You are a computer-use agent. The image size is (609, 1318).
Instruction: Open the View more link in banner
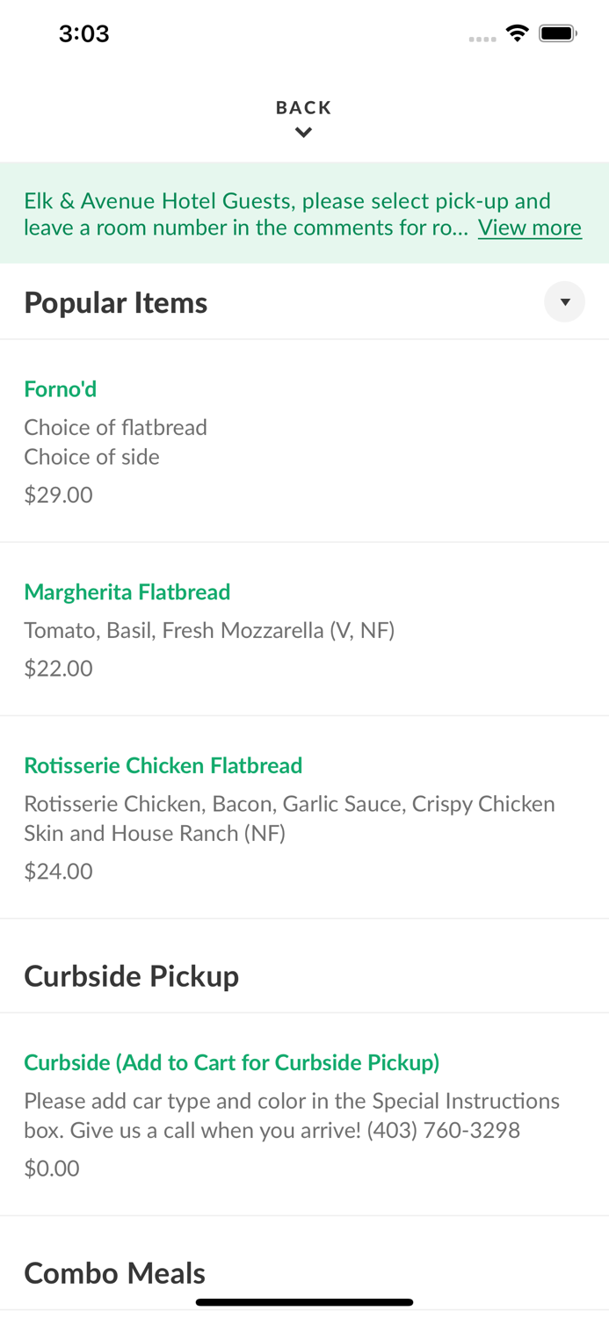[x=529, y=228]
